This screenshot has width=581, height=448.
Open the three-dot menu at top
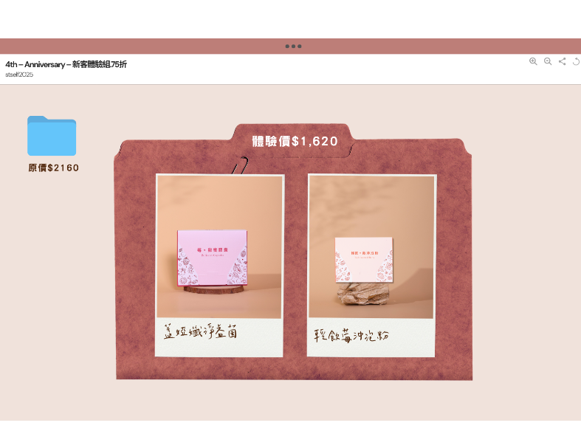(293, 46)
